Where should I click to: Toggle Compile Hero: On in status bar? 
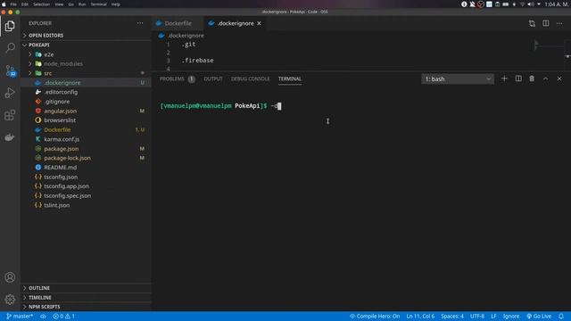pos(375,317)
